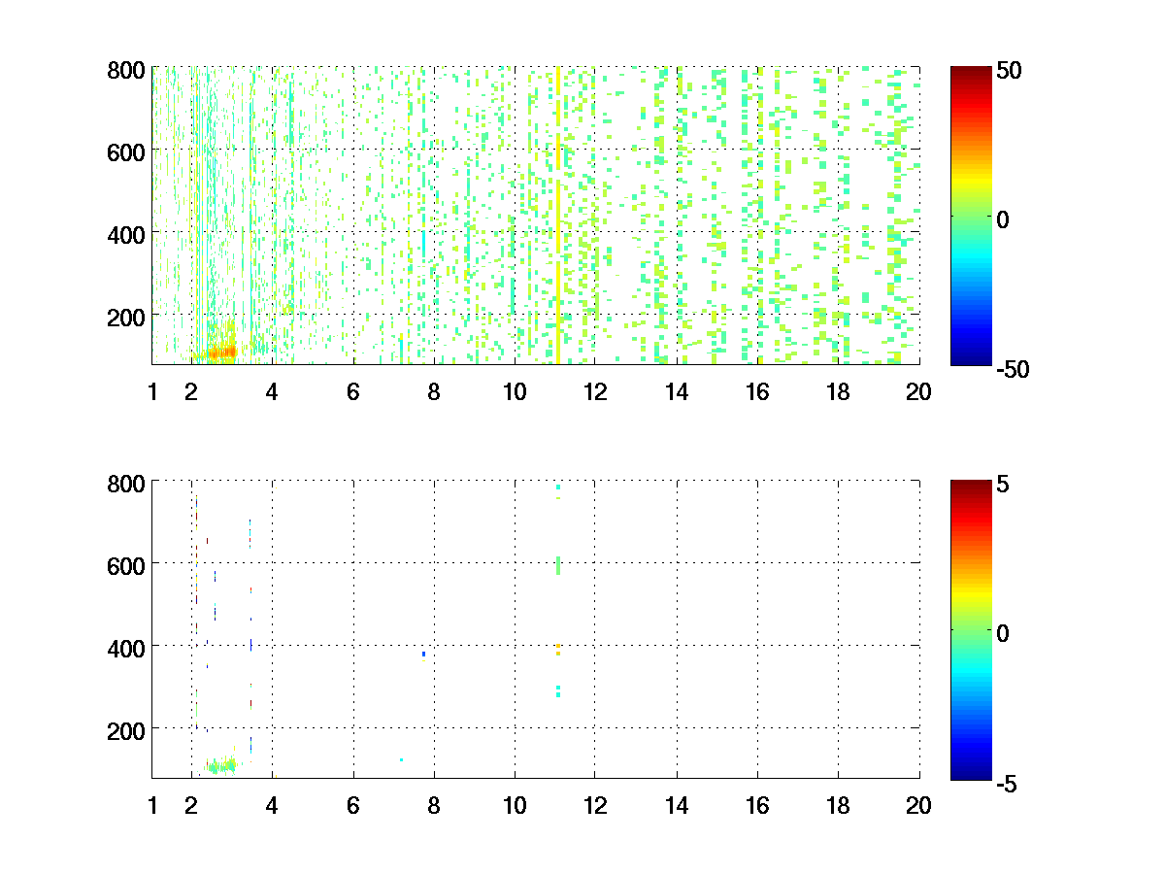
Task: Click y-axis tick '400' of the bottom plot
Action: click(127, 647)
